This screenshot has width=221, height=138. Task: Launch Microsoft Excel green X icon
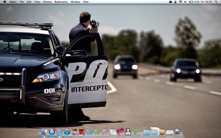[98, 132]
